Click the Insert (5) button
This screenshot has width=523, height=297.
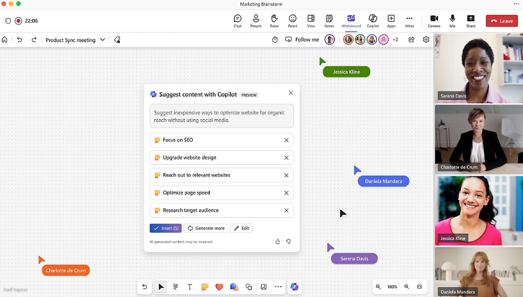tap(166, 228)
